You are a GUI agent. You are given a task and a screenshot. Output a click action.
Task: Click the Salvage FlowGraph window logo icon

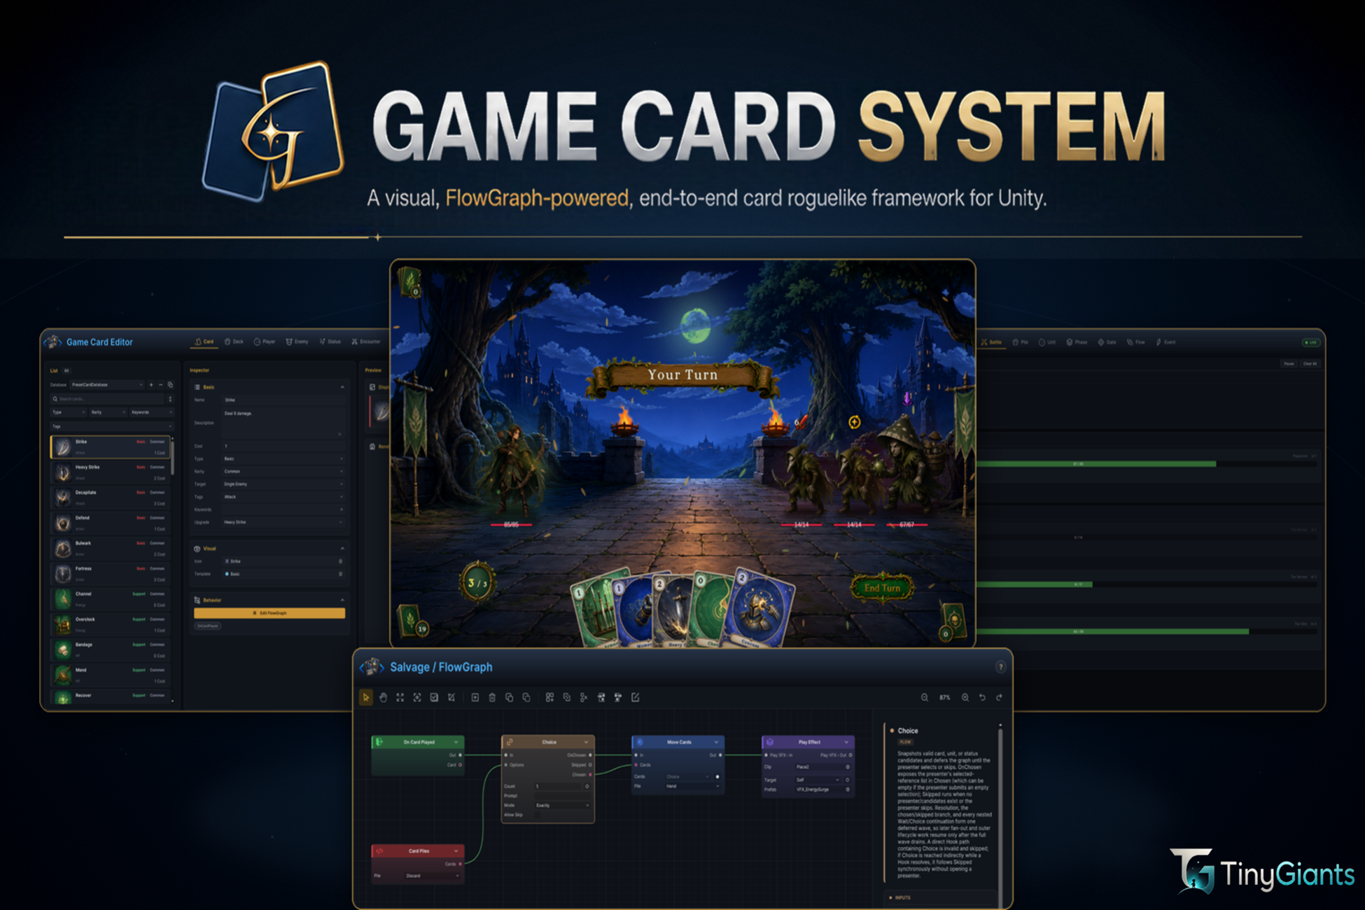pyautogui.click(x=372, y=667)
